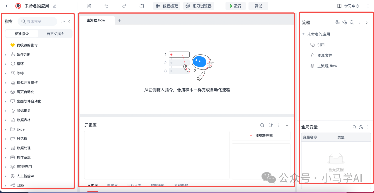
Task: Save the flow with the floppy disk icon
Action: click(89, 6)
